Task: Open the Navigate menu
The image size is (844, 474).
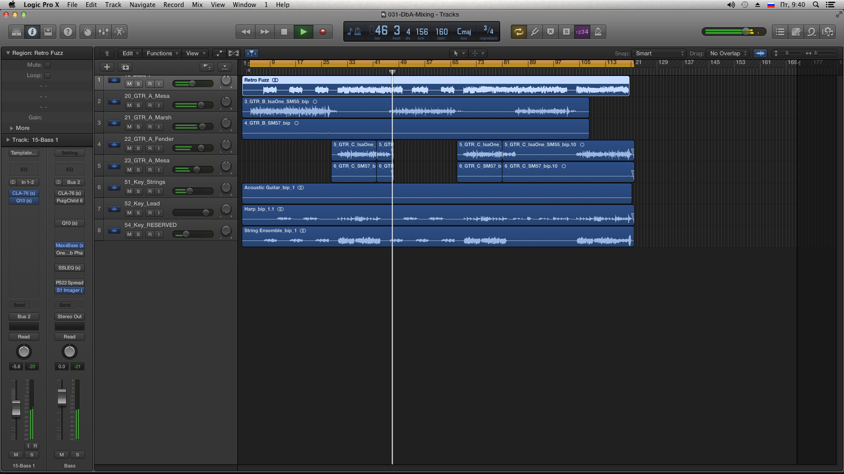Action: [142, 5]
